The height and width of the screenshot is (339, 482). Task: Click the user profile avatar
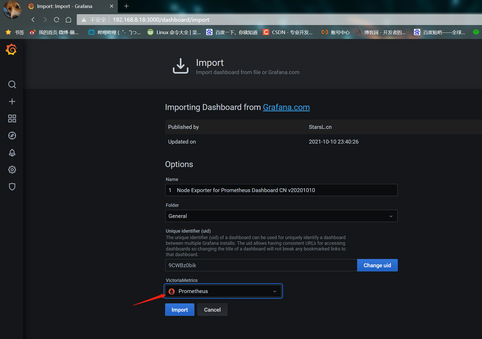pos(12,10)
